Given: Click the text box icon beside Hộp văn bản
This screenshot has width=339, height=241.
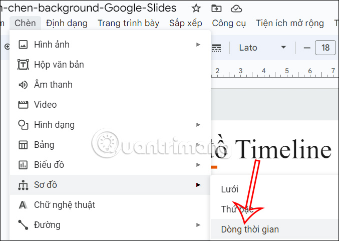Looking at the screenshot, I should click(x=23, y=65).
